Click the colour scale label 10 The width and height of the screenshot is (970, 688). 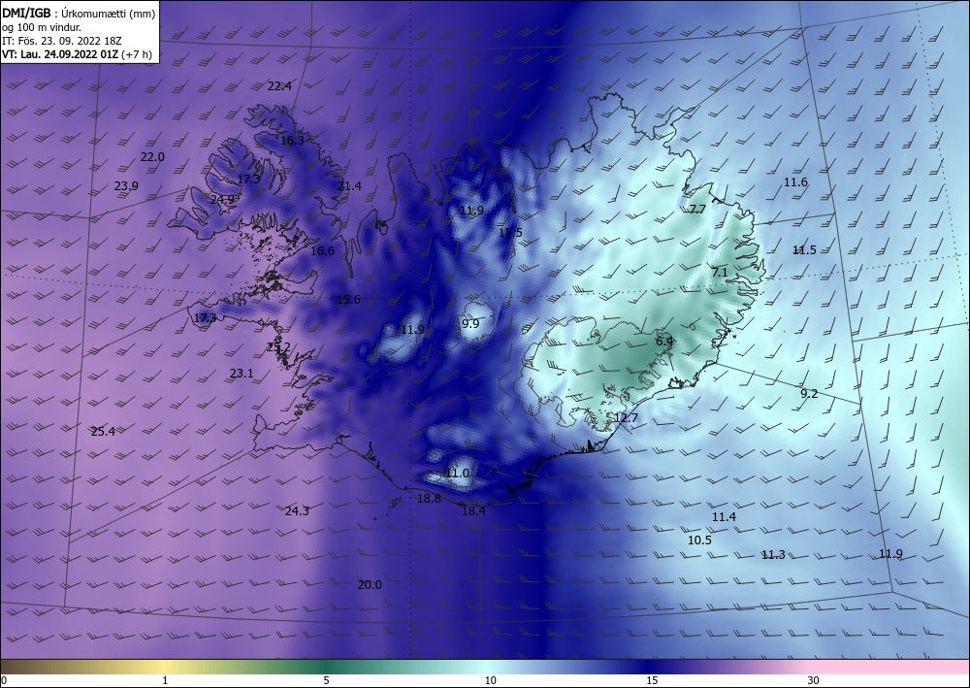(490, 681)
